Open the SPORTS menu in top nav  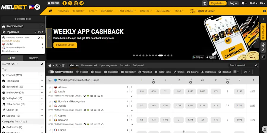[79, 11]
